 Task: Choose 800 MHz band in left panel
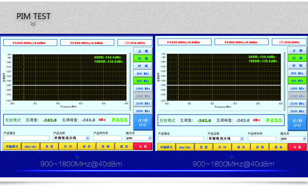click(143, 73)
